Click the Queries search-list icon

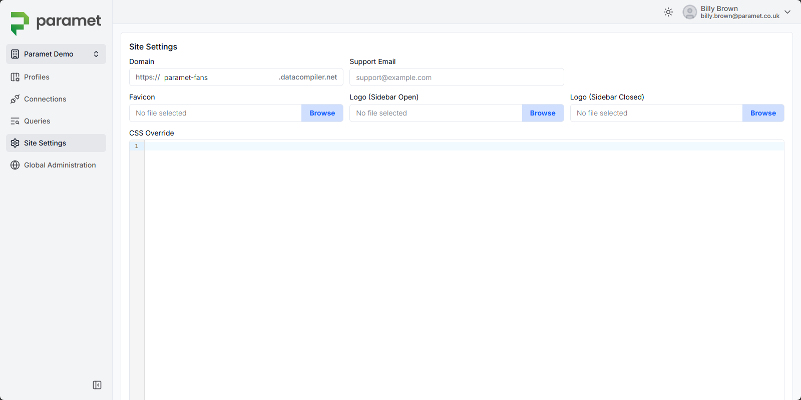tap(15, 121)
